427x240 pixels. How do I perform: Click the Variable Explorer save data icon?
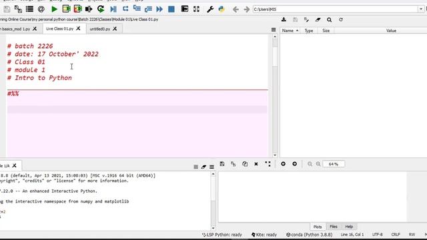coord(295,19)
